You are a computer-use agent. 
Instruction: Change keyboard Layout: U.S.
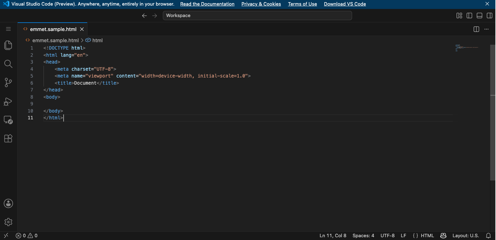(466, 236)
